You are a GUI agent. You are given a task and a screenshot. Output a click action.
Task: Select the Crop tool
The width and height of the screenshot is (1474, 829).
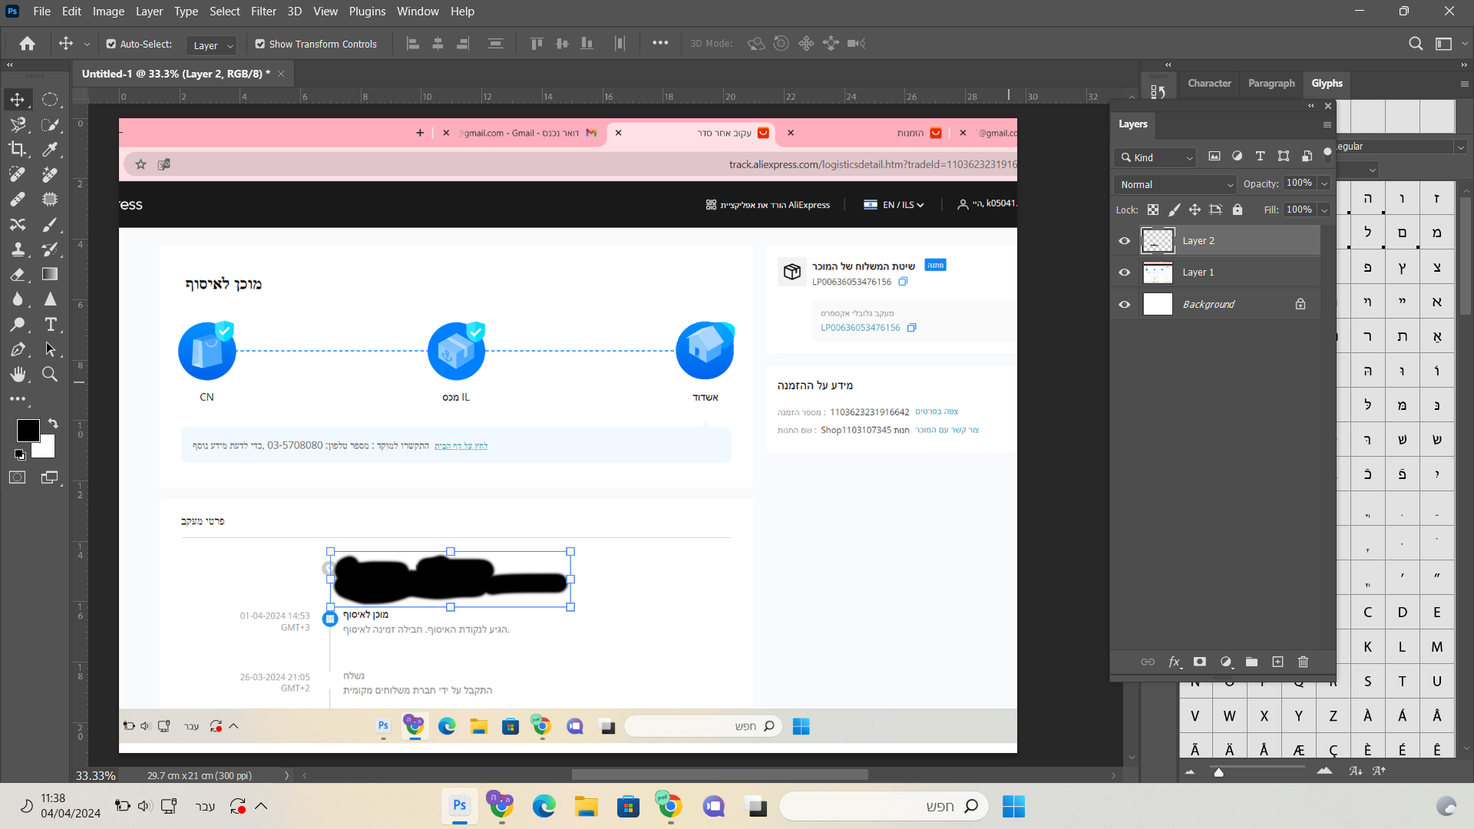[x=17, y=149]
